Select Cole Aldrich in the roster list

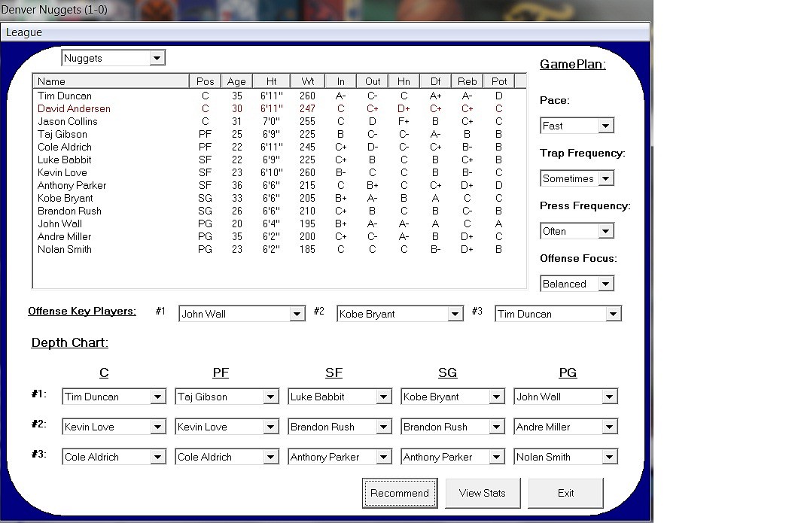point(279,147)
